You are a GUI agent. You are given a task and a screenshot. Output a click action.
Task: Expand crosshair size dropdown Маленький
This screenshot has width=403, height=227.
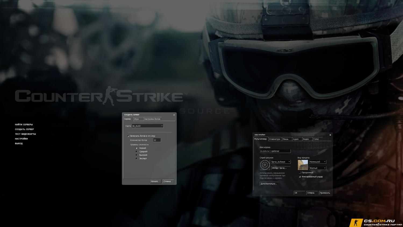[x=318, y=162]
